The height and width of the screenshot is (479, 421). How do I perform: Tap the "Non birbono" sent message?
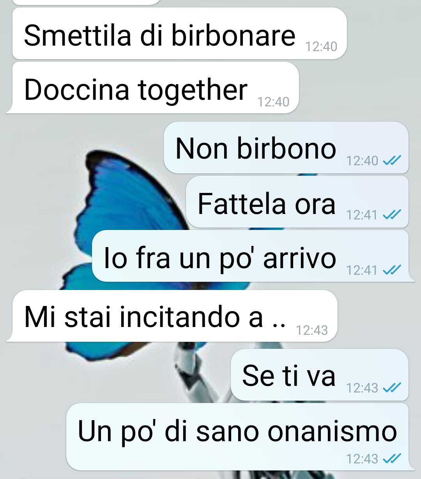(x=286, y=148)
